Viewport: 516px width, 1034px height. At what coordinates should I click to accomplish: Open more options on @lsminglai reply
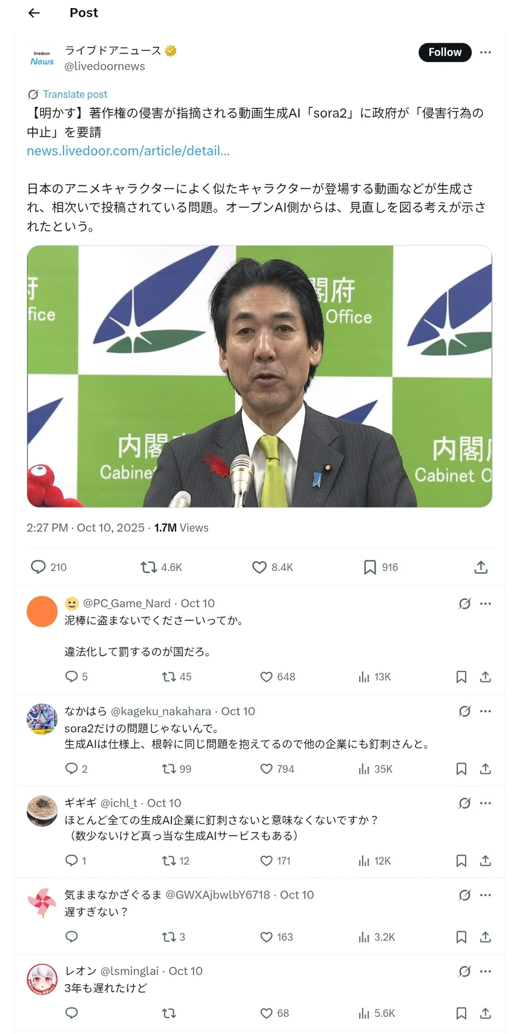pyautogui.click(x=485, y=971)
